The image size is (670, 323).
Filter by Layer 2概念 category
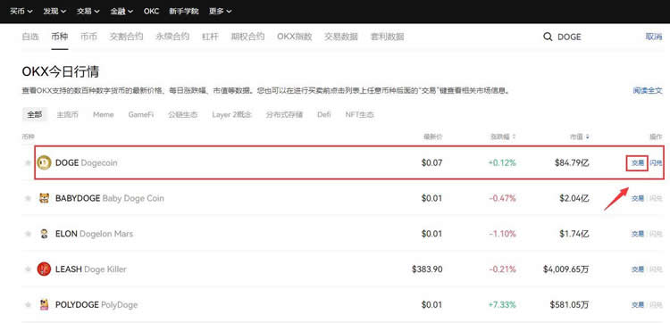coord(232,115)
